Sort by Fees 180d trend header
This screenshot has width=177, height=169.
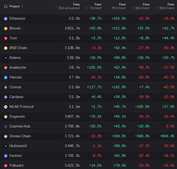point(165,6)
